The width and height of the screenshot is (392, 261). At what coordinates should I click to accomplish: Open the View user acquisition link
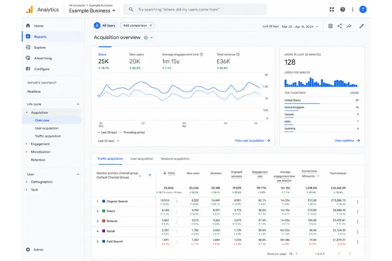click(252, 141)
